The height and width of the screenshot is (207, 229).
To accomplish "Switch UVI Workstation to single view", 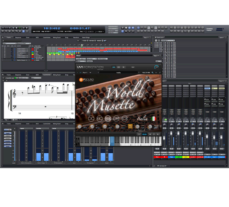I will click(x=114, y=67).
